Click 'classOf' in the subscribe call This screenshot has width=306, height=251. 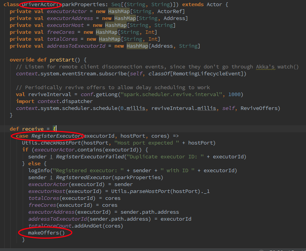(x=159, y=74)
